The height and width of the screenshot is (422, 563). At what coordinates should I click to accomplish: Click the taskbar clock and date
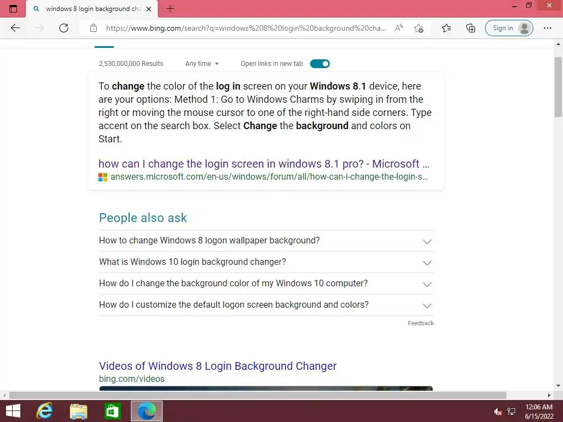coord(539,412)
